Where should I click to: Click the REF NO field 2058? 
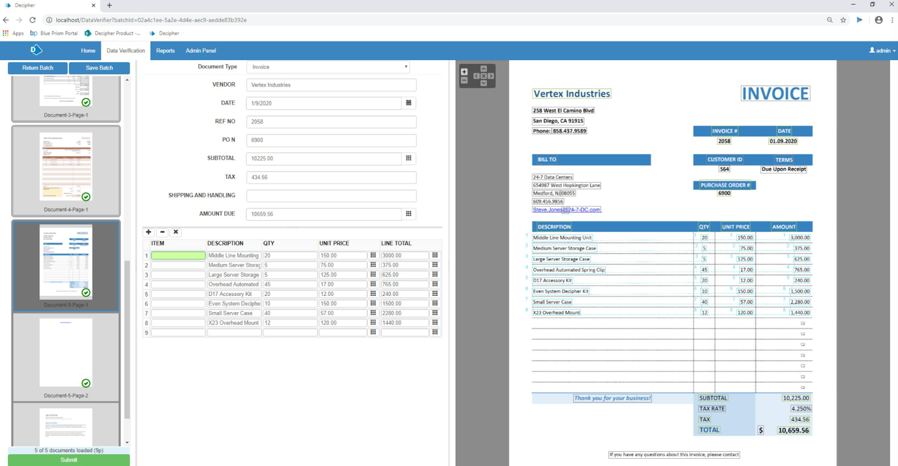pyautogui.click(x=331, y=122)
